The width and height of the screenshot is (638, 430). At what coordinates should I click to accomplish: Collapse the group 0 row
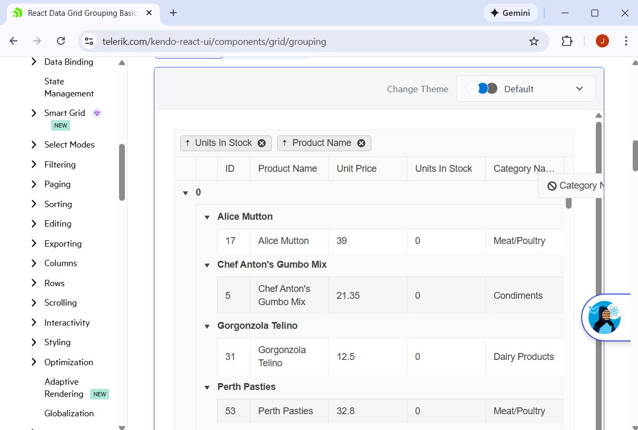(185, 193)
